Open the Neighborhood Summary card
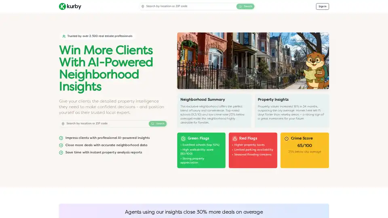The image size is (388, 218). (214, 111)
